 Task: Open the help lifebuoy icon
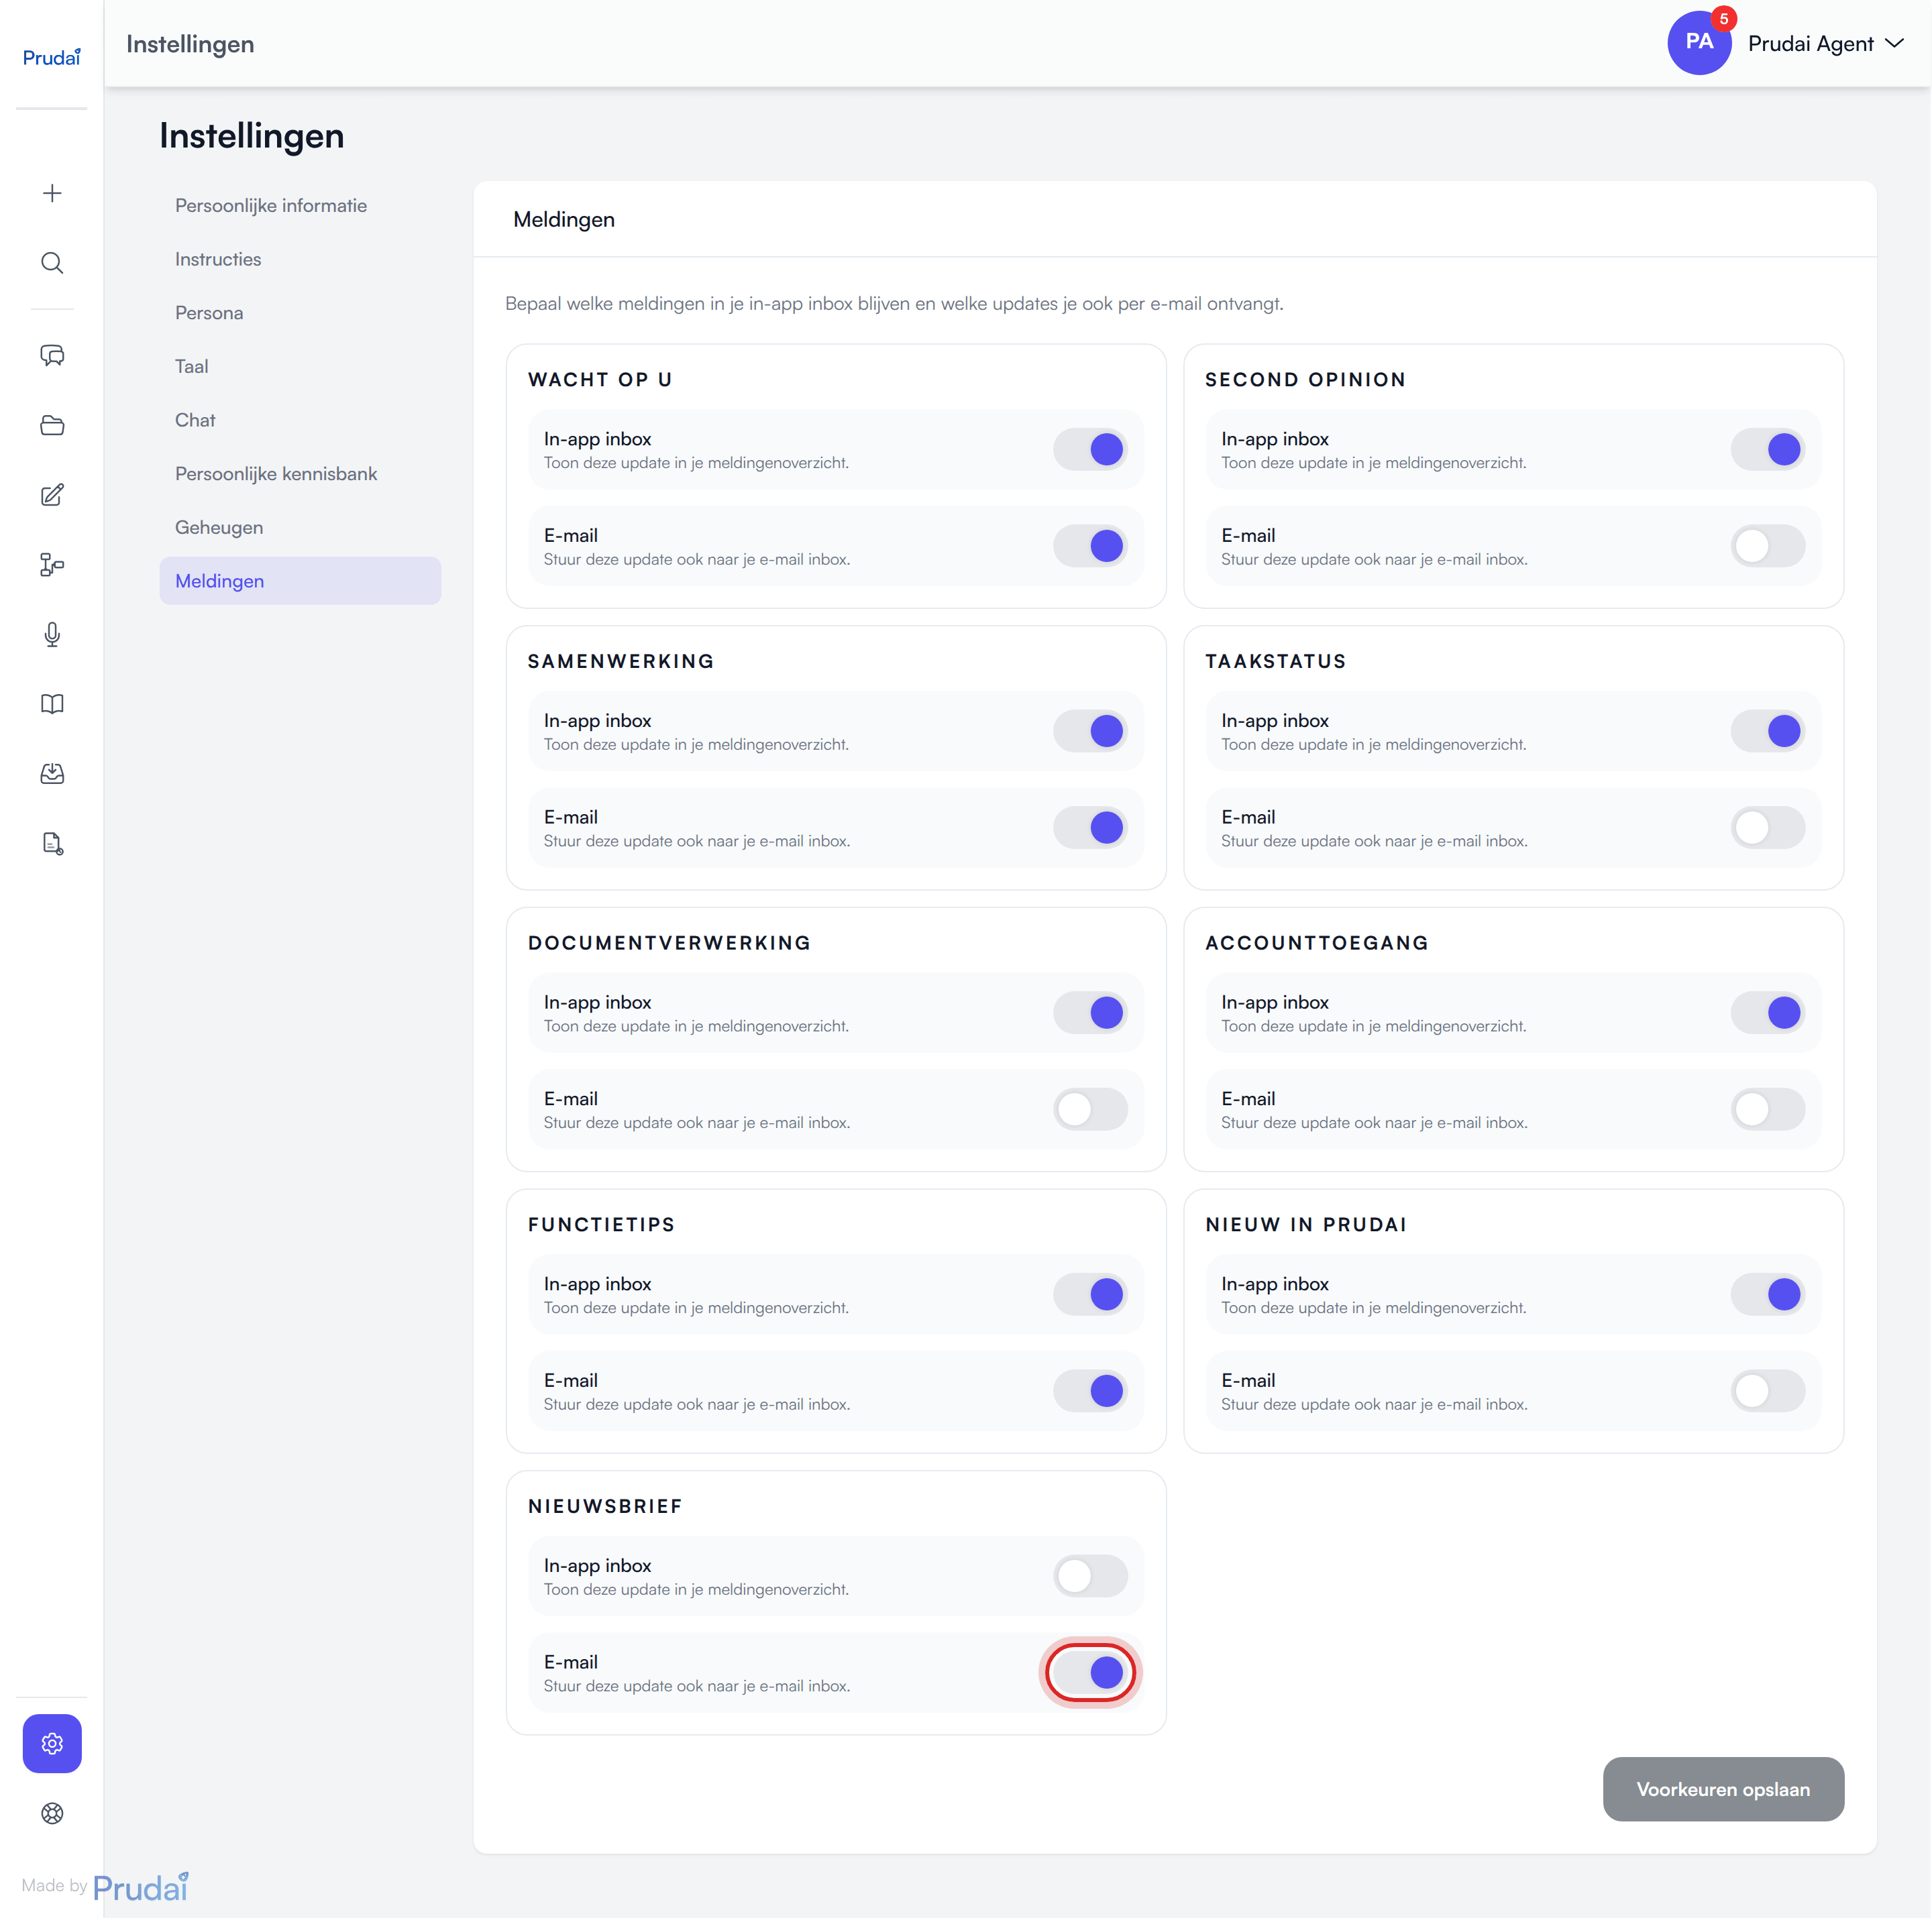[x=52, y=1814]
